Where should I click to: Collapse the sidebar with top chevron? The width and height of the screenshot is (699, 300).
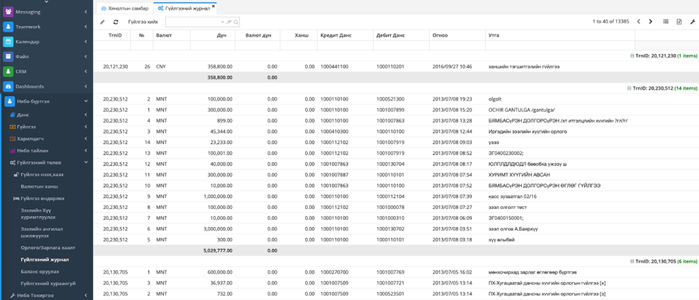pos(46,2)
